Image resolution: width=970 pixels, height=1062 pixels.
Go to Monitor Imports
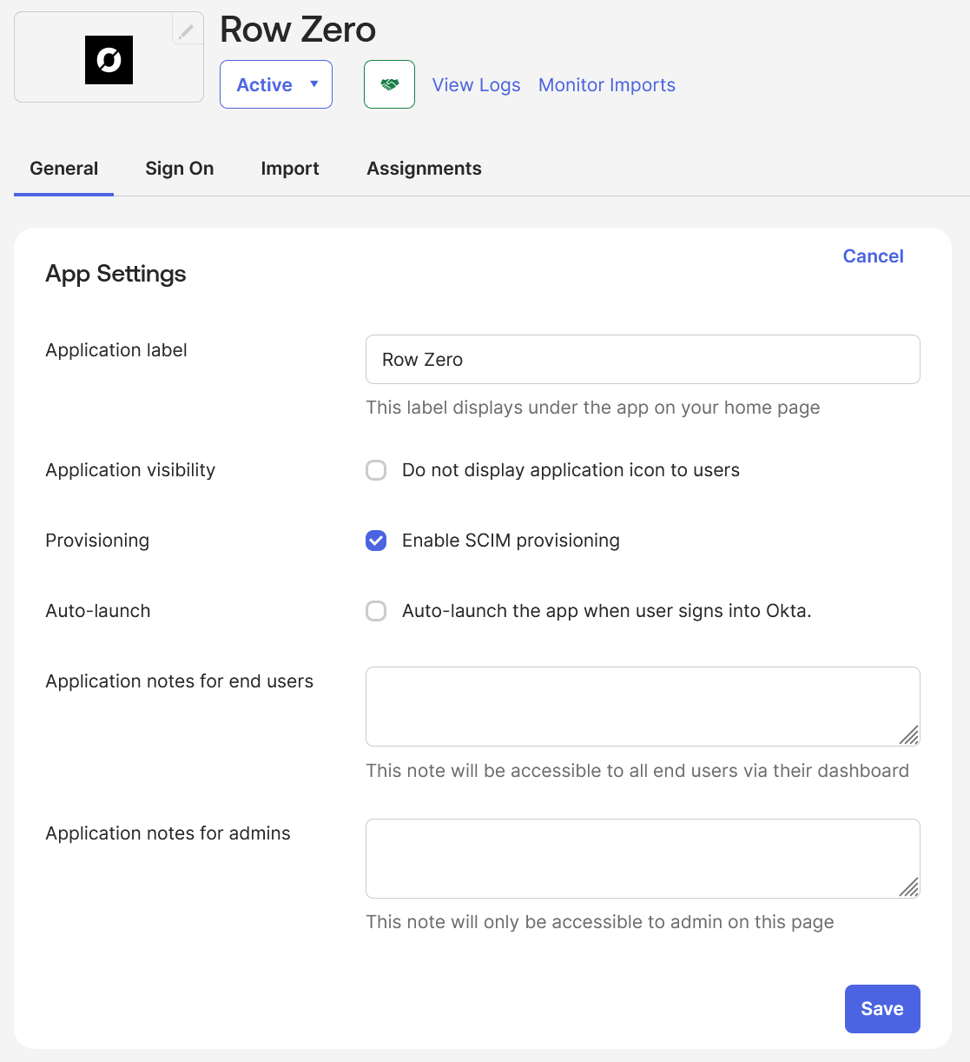coord(606,84)
